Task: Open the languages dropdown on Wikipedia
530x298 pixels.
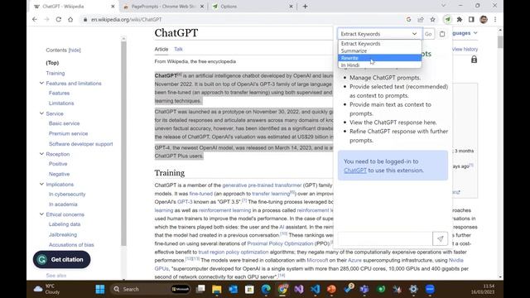Action: tap(465, 33)
